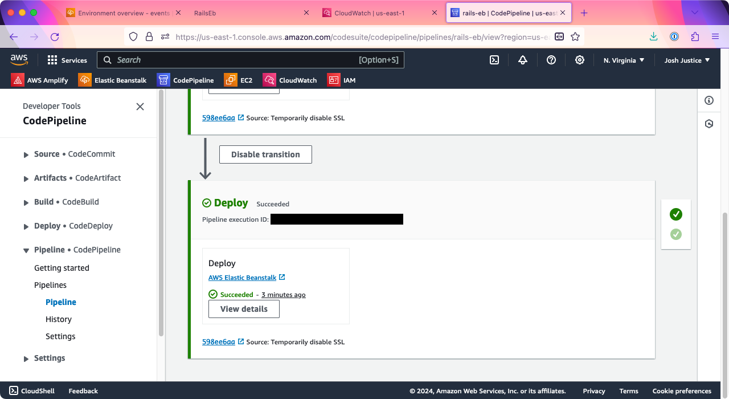Select History under Pipelines
Screen dimensions: 729x399
[59, 319]
